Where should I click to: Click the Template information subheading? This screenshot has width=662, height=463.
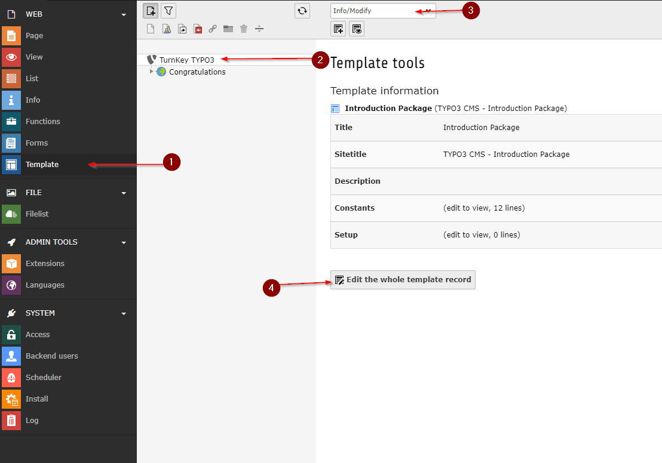tap(385, 91)
